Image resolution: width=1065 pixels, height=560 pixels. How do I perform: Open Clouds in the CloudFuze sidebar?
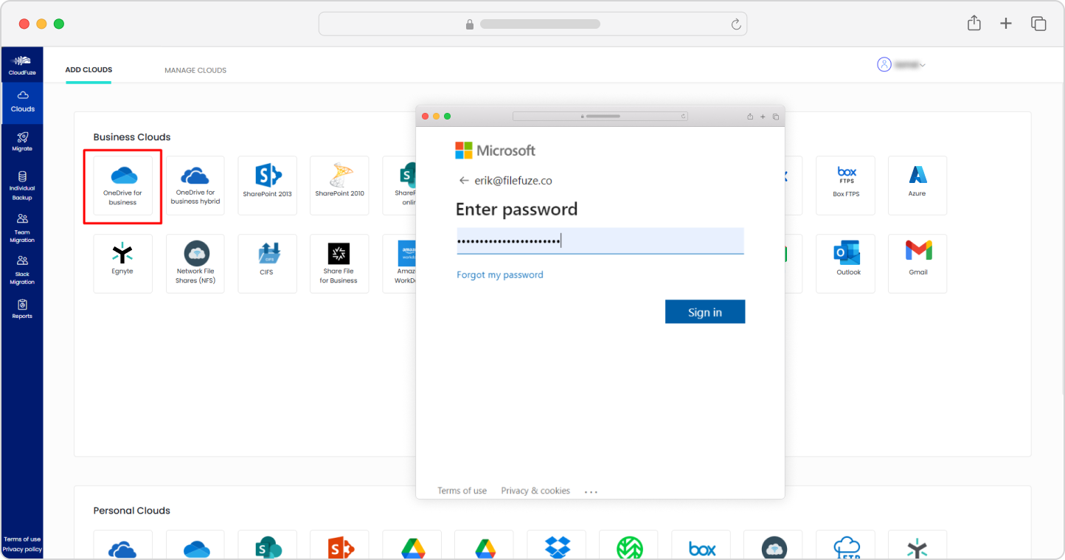click(22, 102)
